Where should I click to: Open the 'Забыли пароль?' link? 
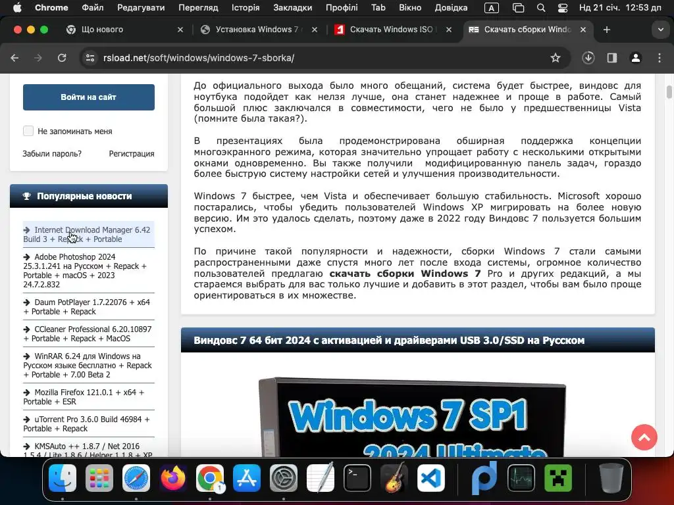[52, 154]
